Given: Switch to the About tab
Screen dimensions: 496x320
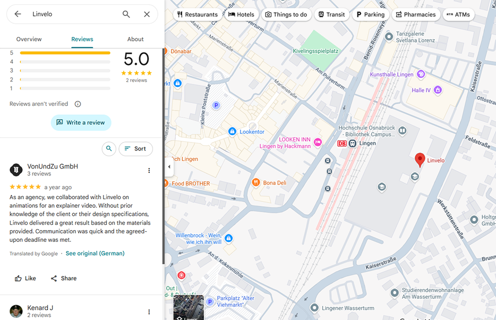Looking at the screenshot, I should (135, 39).
